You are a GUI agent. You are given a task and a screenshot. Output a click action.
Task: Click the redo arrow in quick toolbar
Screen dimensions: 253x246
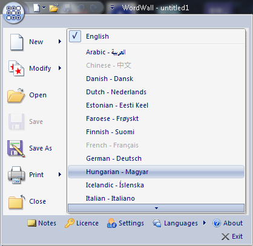[x=94, y=8]
